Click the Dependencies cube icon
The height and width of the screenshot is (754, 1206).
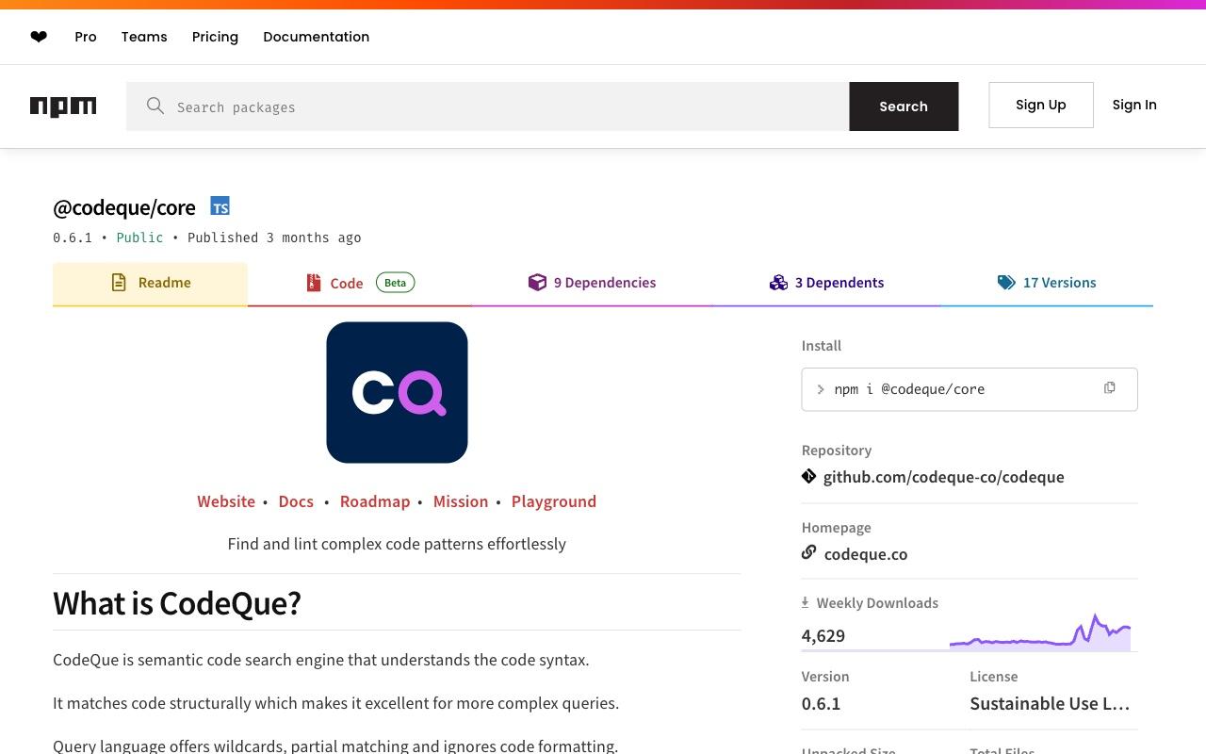537,282
